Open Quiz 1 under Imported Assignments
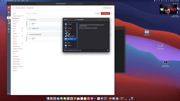 point(33,38)
